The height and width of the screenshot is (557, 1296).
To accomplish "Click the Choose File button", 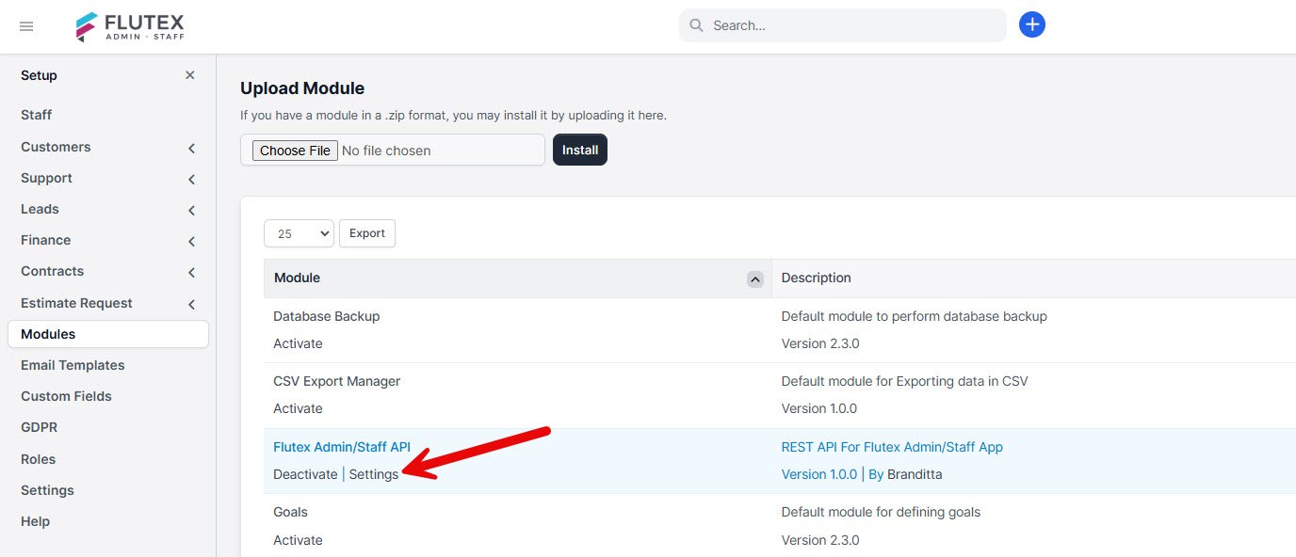I will tap(295, 151).
